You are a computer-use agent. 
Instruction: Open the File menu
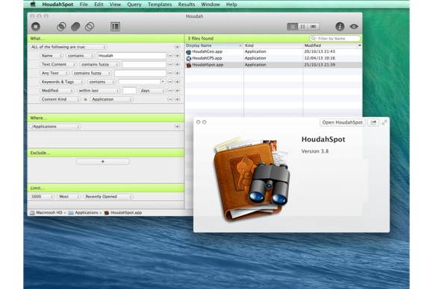pos(84,4)
